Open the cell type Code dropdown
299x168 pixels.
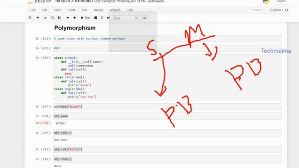[x=126, y=18]
